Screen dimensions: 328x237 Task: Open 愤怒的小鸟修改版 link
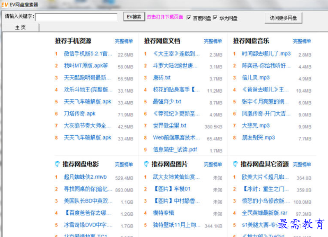point(266,201)
